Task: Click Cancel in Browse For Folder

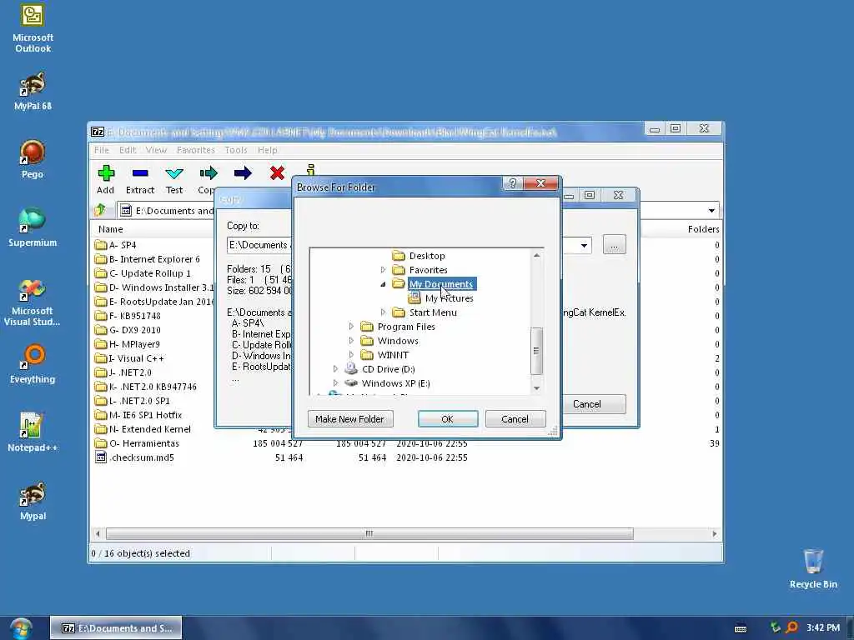Action: point(515,419)
